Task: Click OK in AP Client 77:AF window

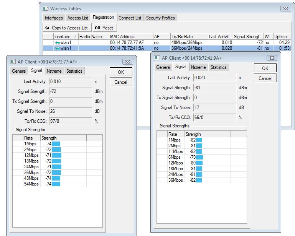Action: [121, 72]
